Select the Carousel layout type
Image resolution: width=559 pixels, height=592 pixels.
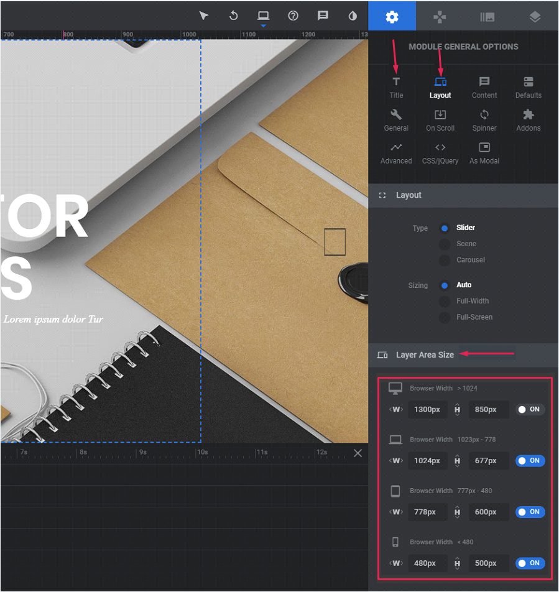coord(445,260)
